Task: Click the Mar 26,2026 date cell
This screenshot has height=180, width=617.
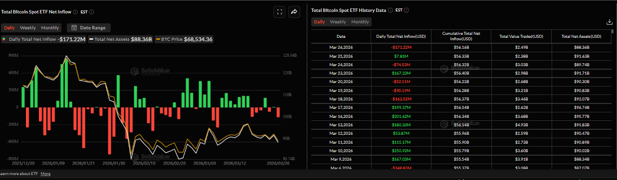Action: 341,47
